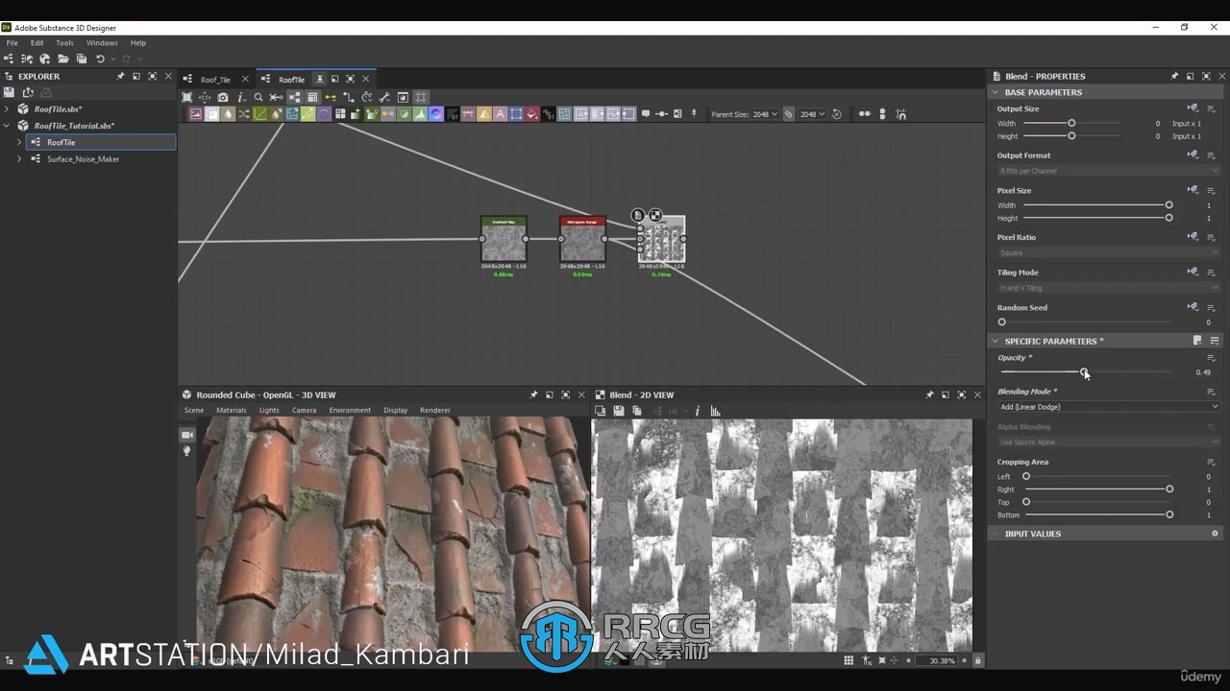This screenshot has height=691, width=1230.
Task: Show the 2D view histogram icon
Action: pos(715,411)
